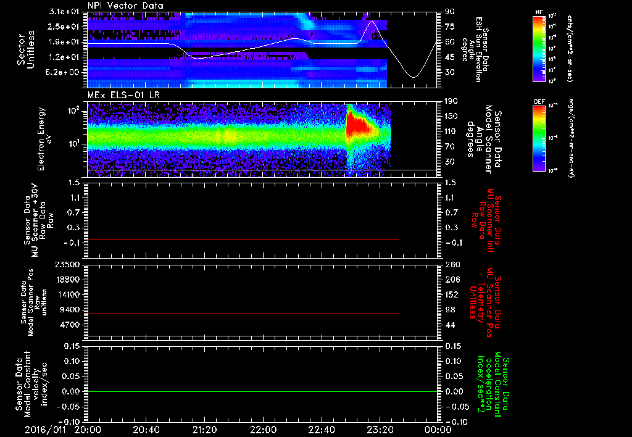The width and height of the screenshot is (632, 437).
Task: Click the 44 telemetry position tick
Action: tap(449, 325)
